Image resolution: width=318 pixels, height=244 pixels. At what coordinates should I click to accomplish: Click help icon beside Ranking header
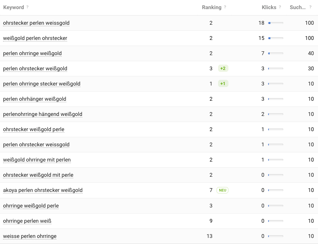(x=225, y=7)
